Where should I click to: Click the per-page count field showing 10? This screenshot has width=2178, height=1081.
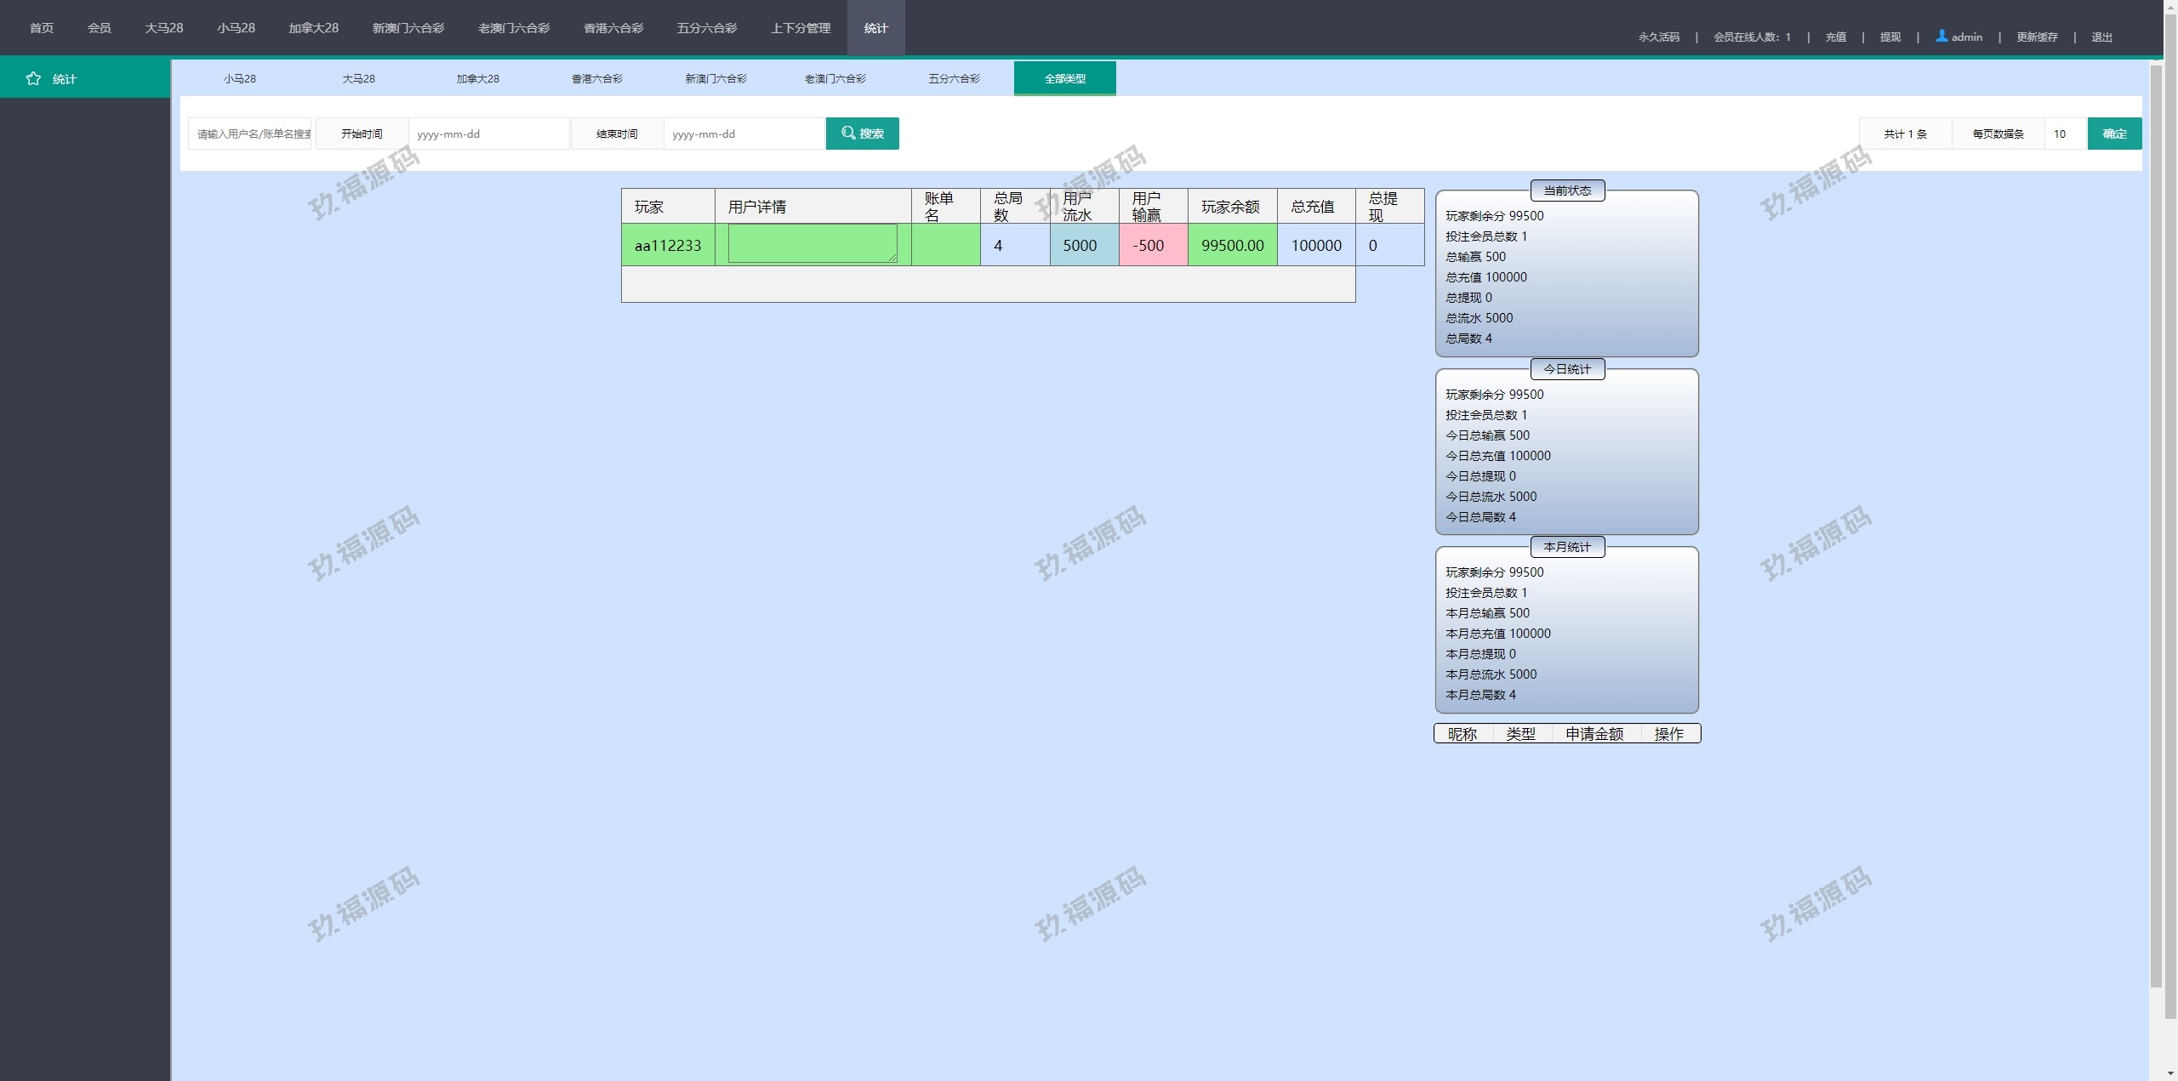[2065, 134]
